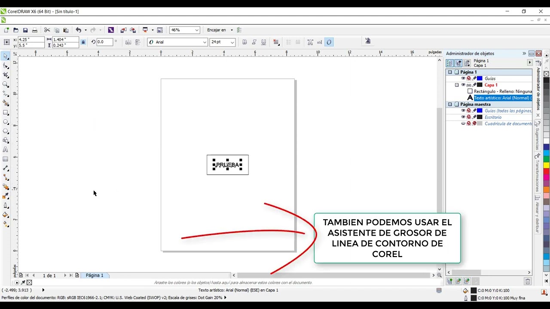
Task: Print the document
Action: [35, 30]
